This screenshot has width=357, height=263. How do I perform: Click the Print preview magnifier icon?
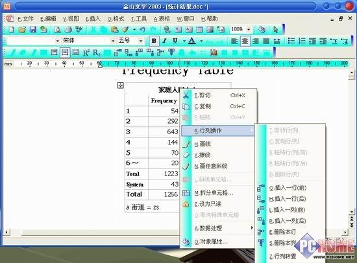(57, 29)
